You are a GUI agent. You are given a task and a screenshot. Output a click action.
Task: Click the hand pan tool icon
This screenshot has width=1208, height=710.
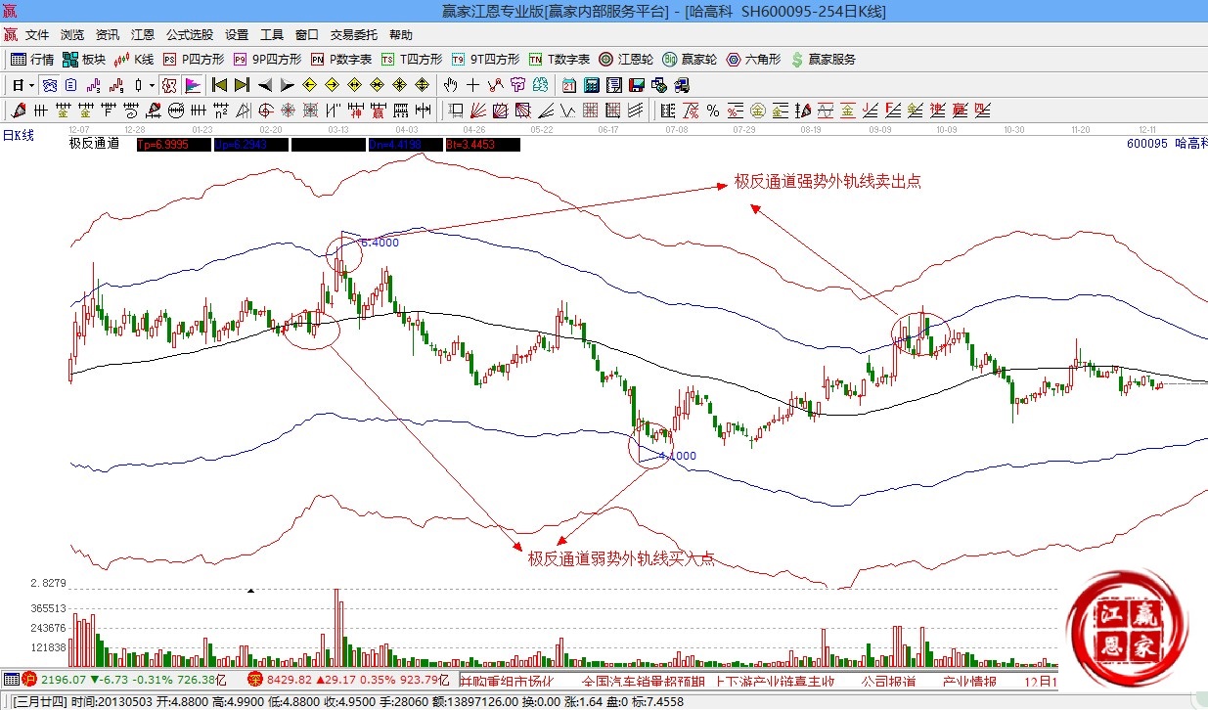pyautogui.click(x=451, y=85)
